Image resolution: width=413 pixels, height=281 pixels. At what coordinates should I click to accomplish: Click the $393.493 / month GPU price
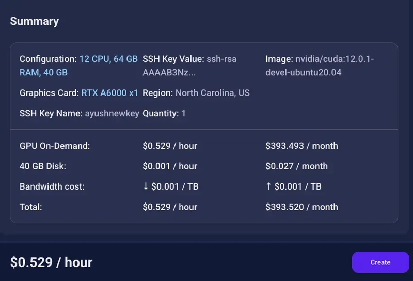click(301, 146)
